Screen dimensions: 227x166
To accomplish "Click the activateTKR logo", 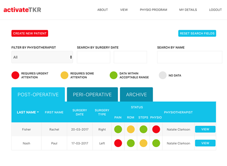I will (22, 10).
